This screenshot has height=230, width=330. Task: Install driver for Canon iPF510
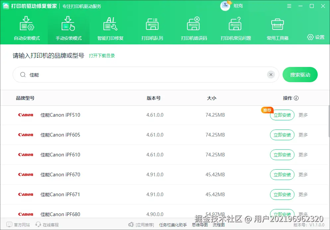pyautogui.click(x=282, y=115)
